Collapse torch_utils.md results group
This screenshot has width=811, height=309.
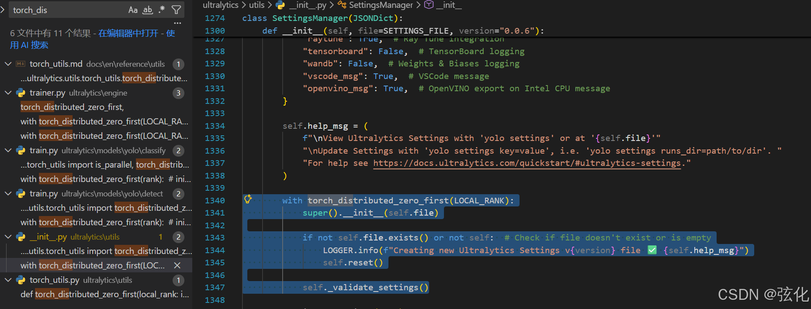[x=8, y=64]
